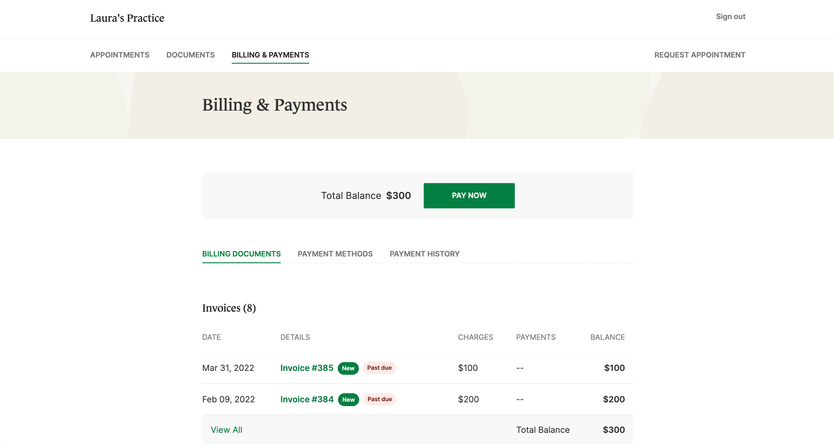Image resolution: width=834 pixels, height=444 pixels.
Task: Click the Past due badge on Invoice #384
Action: pos(379,399)
